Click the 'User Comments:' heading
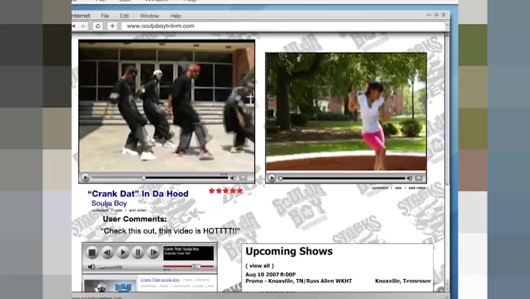The image size is (530, 299). 135,219
